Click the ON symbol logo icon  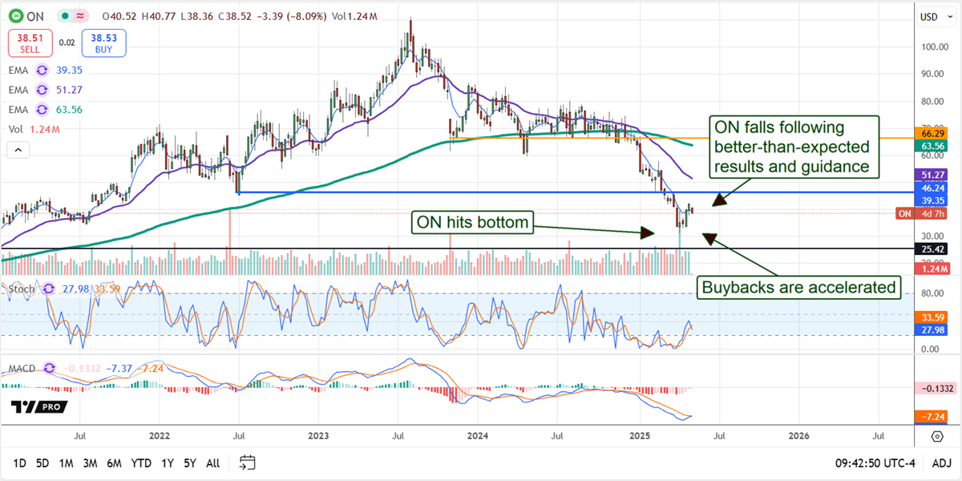click(13, 16)
